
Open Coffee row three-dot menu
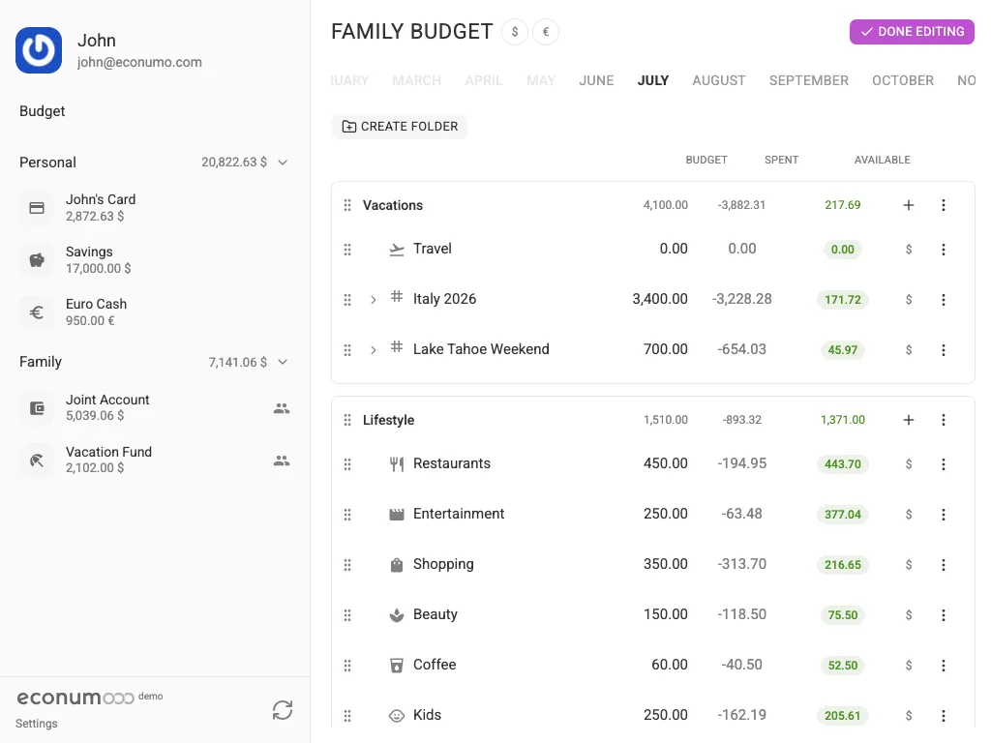pyautogui.click(x=943, y=666)
